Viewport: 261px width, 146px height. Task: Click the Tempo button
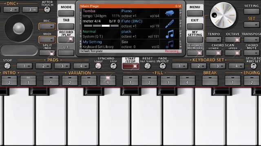214,40
